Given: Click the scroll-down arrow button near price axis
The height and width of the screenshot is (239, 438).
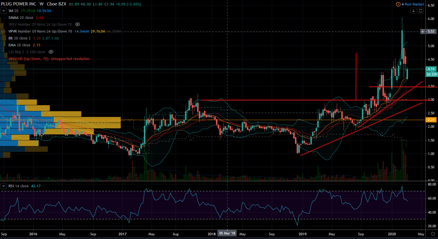Looking at the screenshot, I should (x=413, y=11).
